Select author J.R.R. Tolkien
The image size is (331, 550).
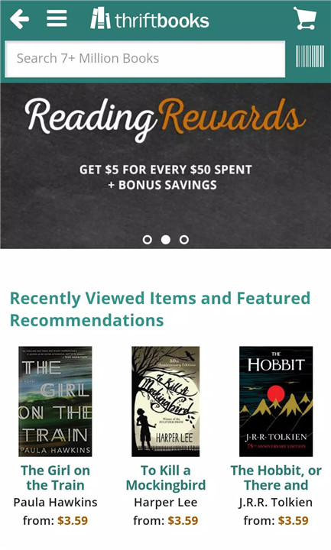276,503
